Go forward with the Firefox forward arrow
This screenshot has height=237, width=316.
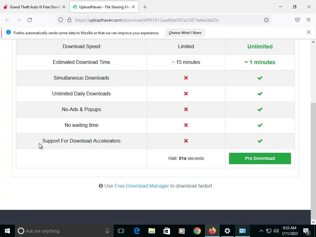pos(19,20)
